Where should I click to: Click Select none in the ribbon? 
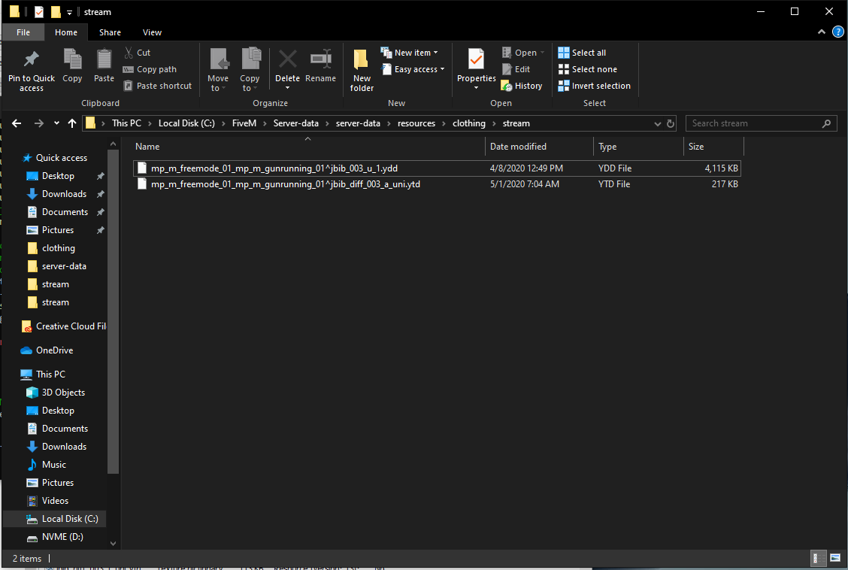[587, 69]
